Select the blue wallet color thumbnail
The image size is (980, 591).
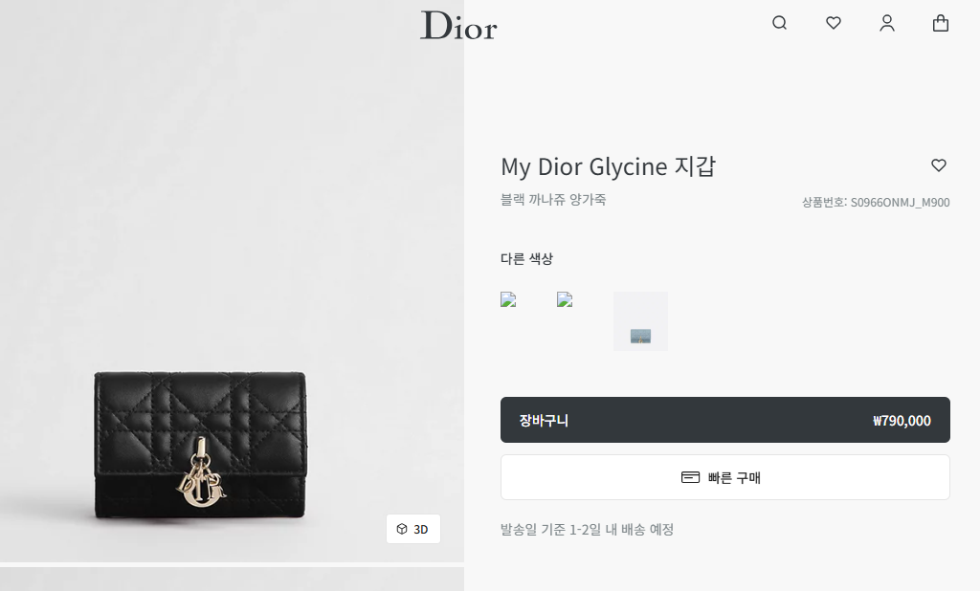[x=640, y=321]
